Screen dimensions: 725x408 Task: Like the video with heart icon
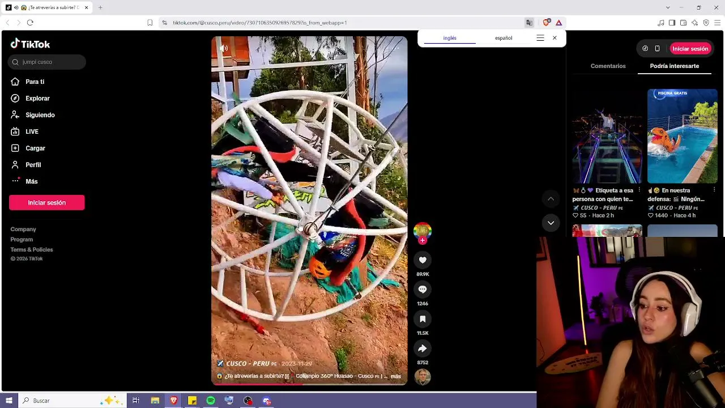tap(423, 260)
